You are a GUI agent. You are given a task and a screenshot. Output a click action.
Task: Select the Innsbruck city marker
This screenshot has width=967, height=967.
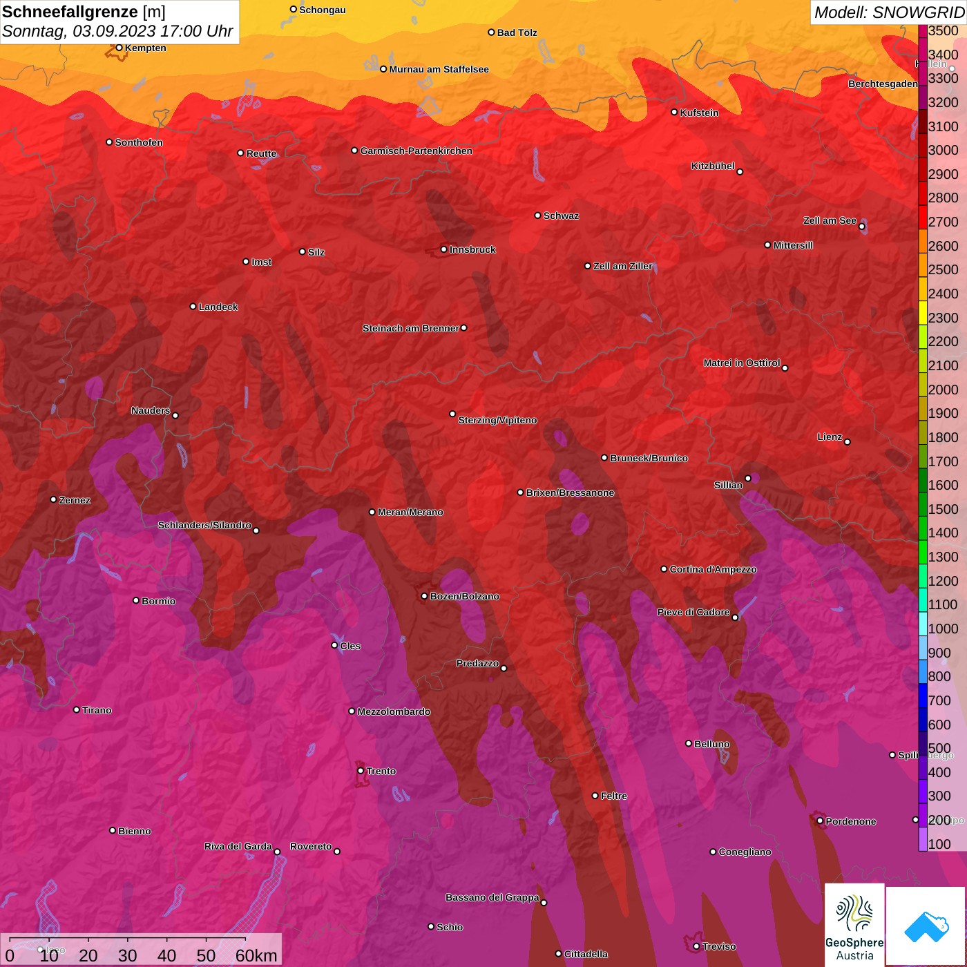coord(444,249)
